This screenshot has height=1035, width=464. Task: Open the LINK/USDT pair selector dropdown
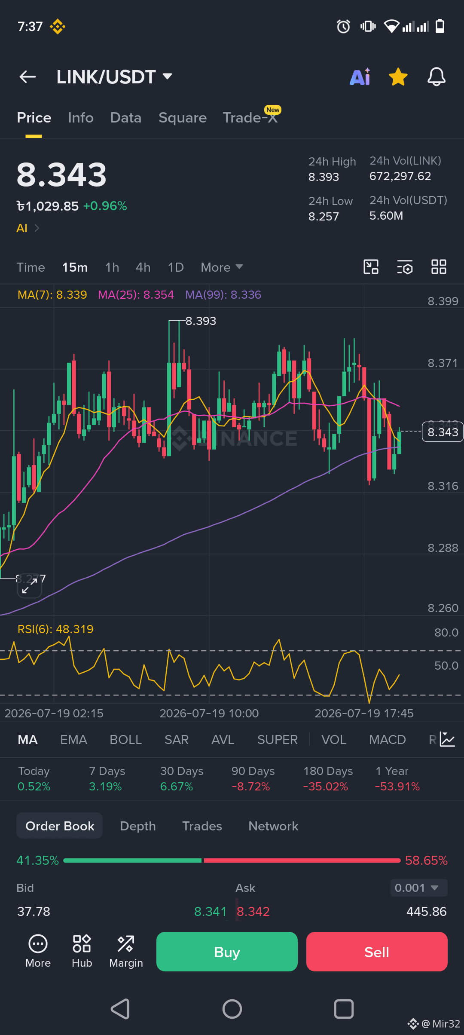click(x=114, y=77)
